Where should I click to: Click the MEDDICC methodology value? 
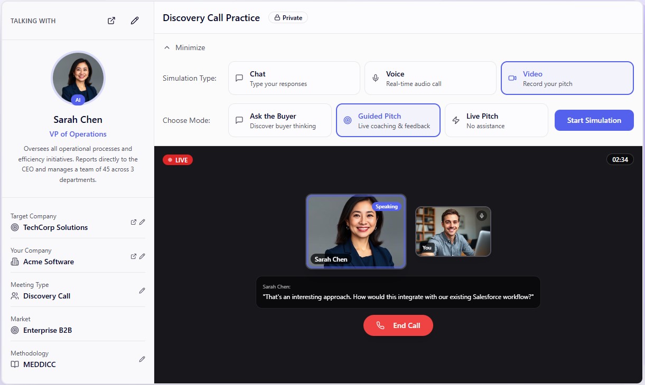(40, 364)
